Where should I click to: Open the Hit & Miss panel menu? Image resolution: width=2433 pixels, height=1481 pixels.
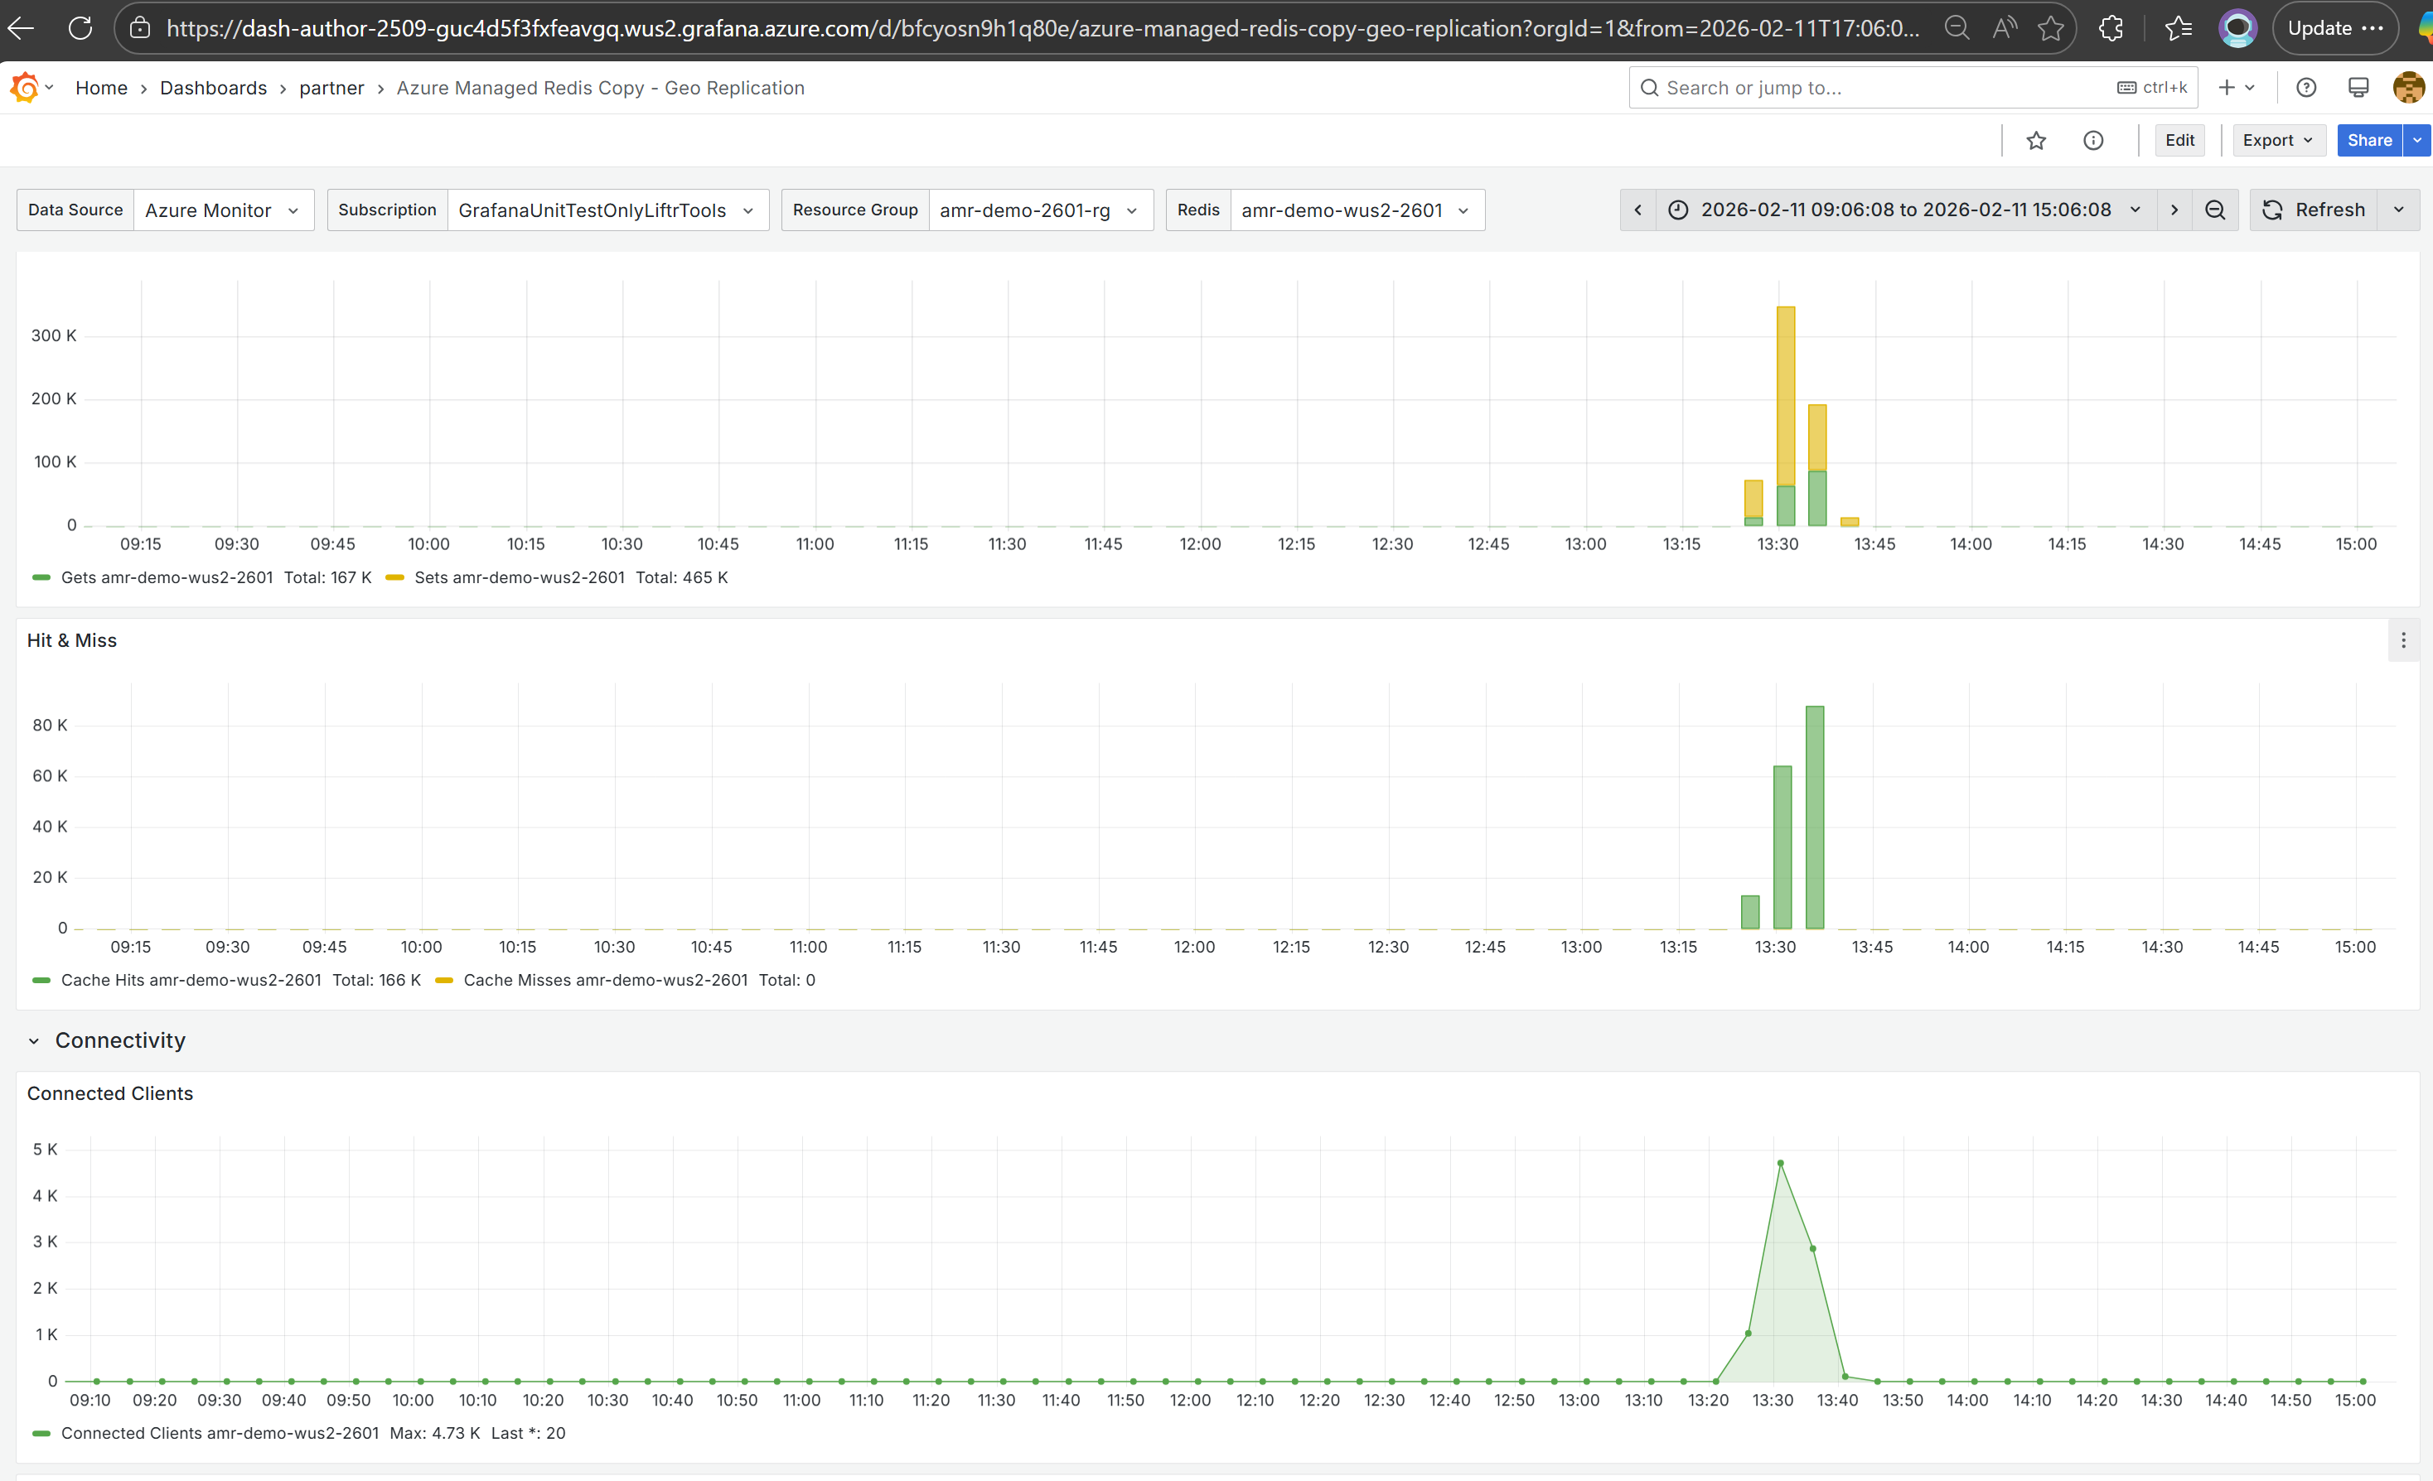(2402, 640)
